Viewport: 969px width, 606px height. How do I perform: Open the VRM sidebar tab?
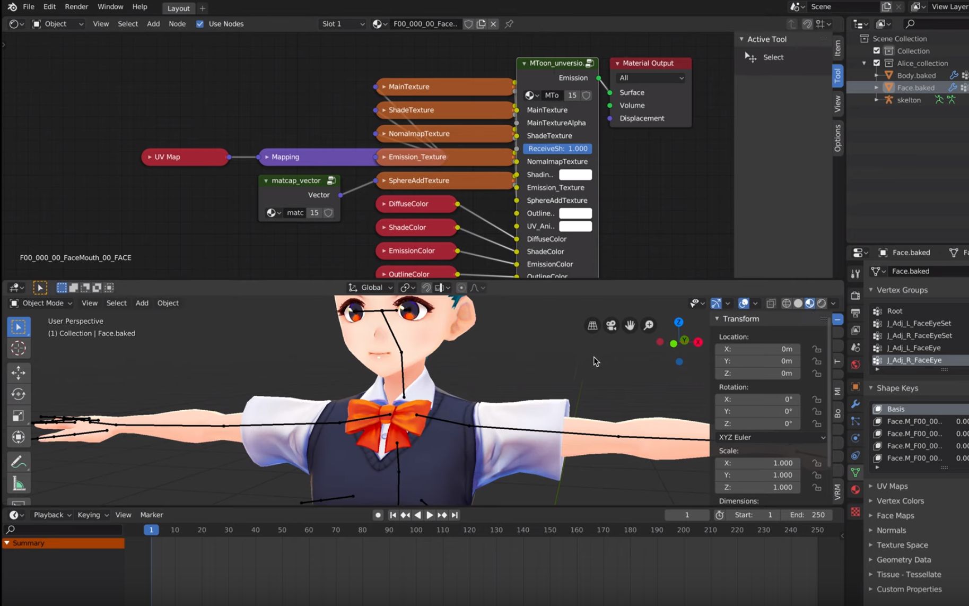click(x=837, y=491)
